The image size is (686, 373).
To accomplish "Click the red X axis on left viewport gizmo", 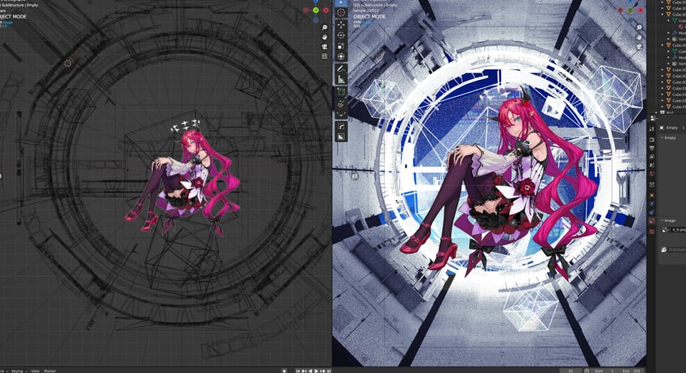I will (326, 10).
